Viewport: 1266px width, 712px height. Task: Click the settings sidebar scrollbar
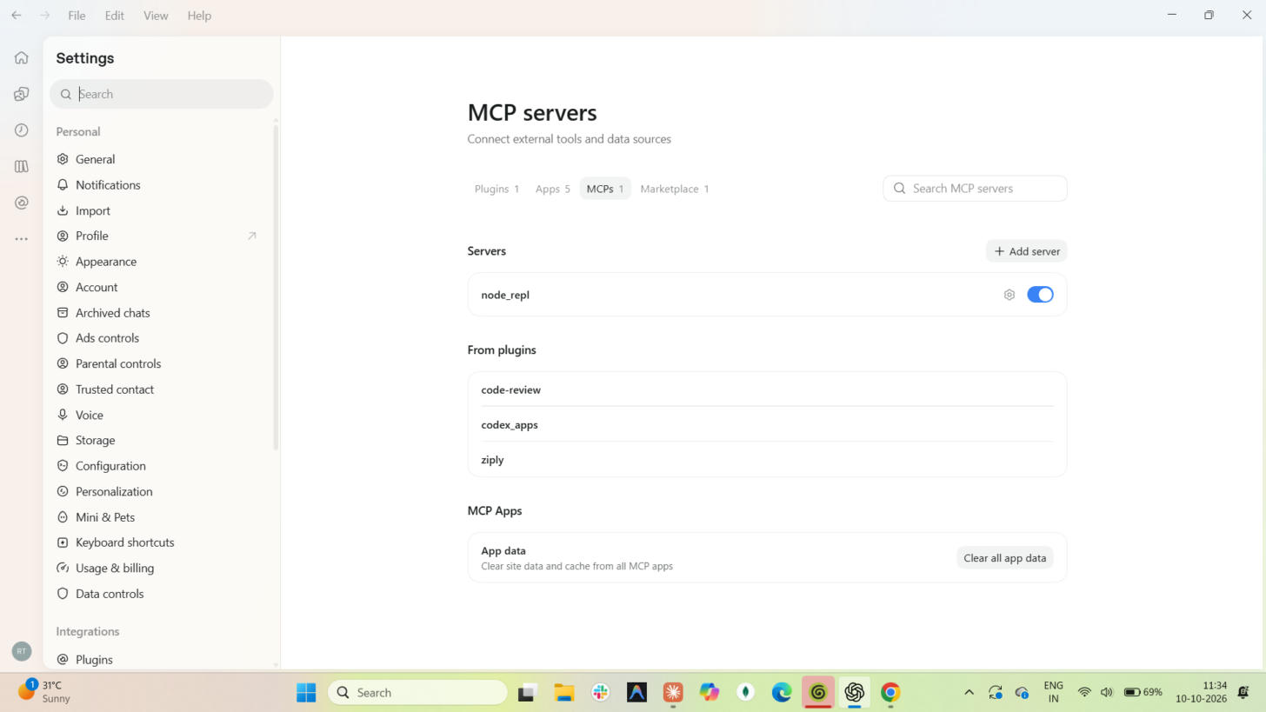276,287
